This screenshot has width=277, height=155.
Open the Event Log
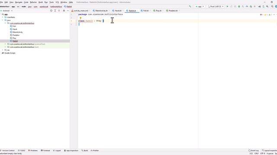(x=254, y=150)
